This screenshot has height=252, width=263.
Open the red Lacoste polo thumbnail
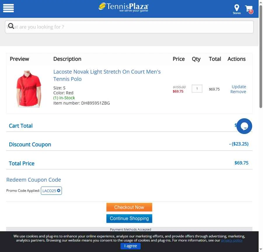29,89
